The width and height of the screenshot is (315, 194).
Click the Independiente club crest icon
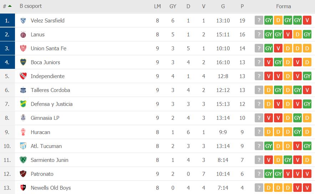[23, 76]
